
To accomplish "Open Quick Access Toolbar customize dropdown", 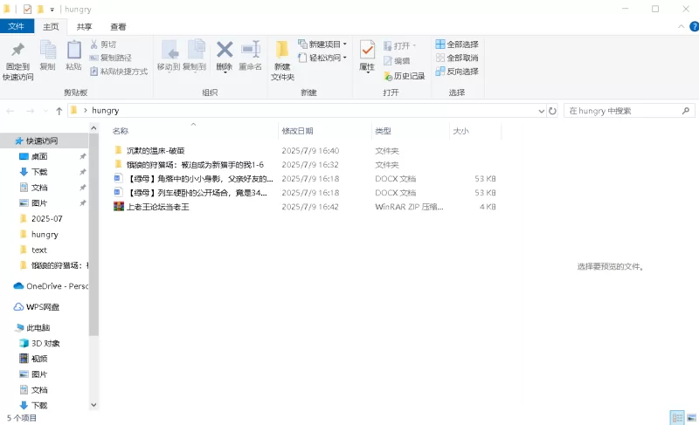I will point(52,10).
